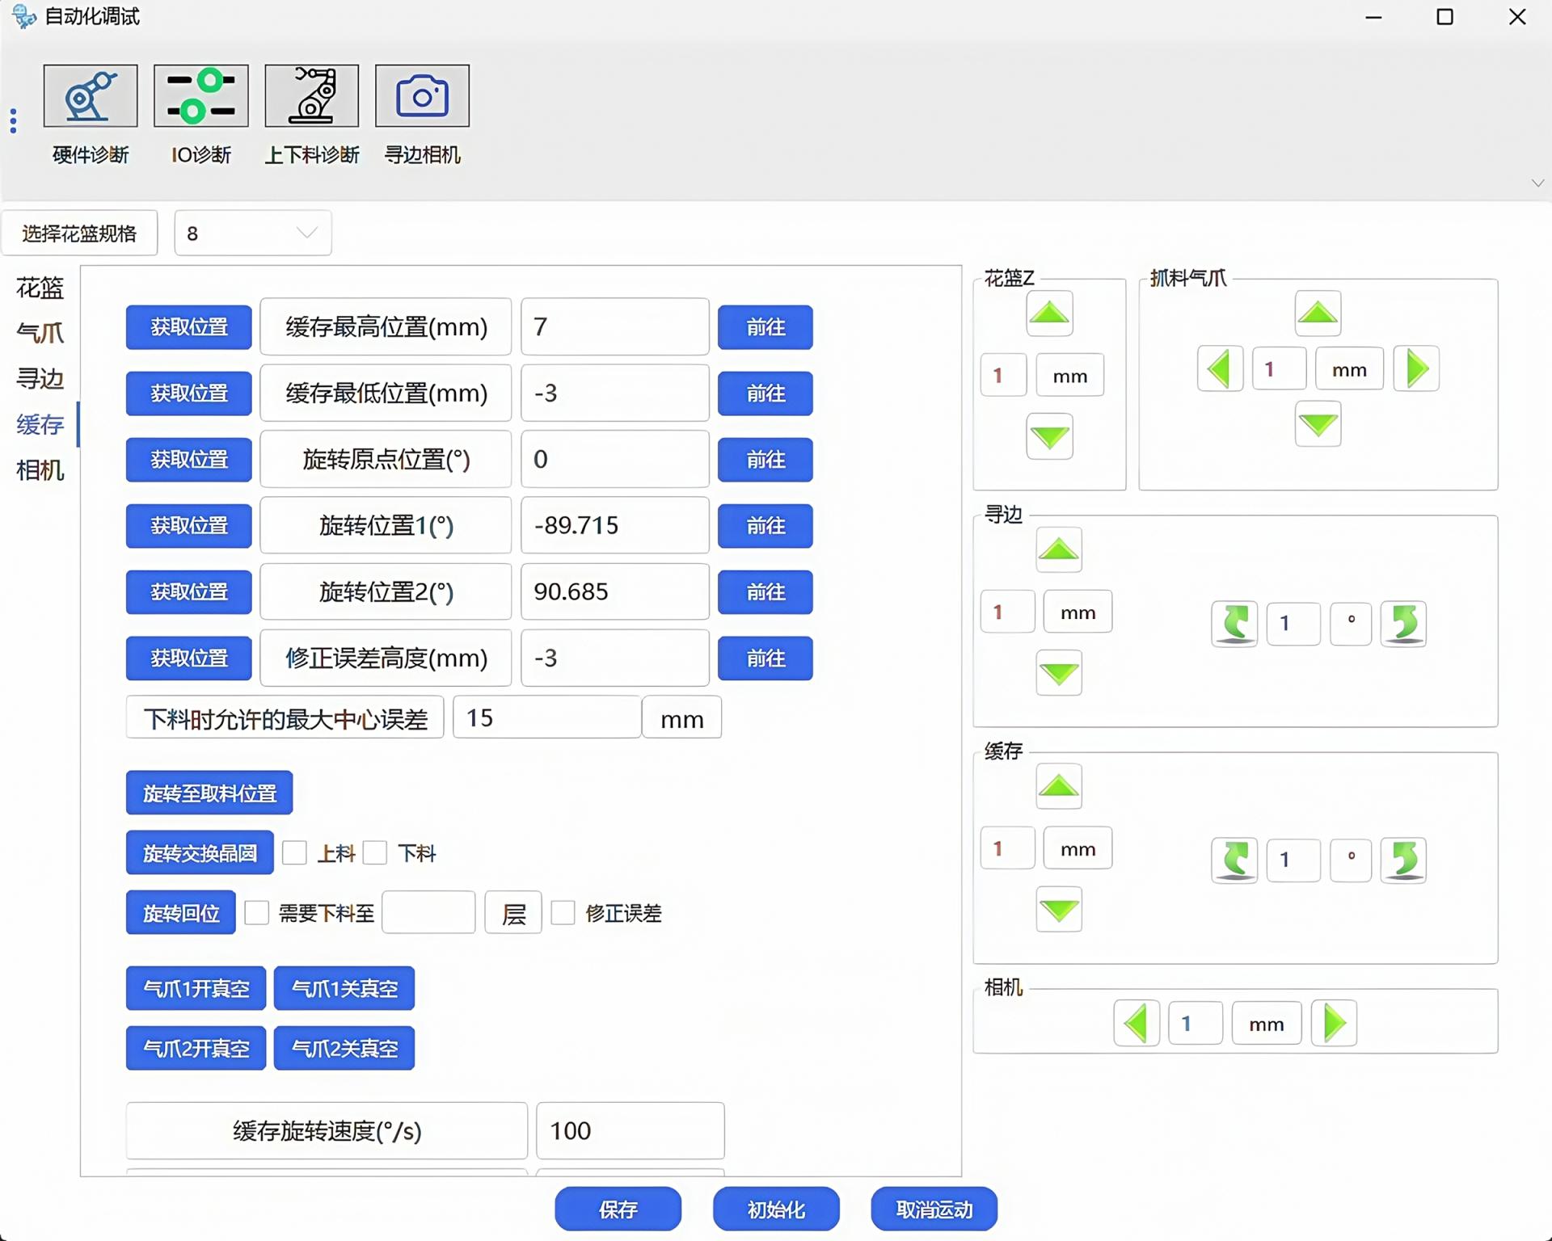This screenshot has width=1552, height=1241.
Task: Open the three-dot toolbar overflow handle
Action: coord(13,120)
